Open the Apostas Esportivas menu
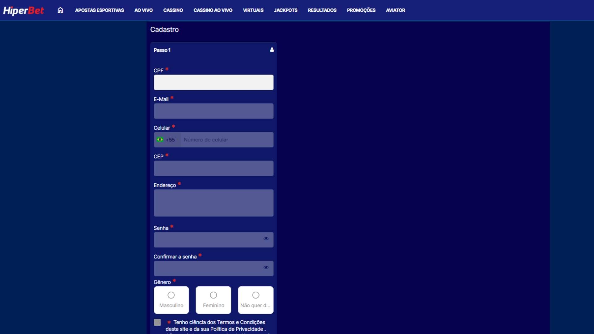 pos(99,10)
